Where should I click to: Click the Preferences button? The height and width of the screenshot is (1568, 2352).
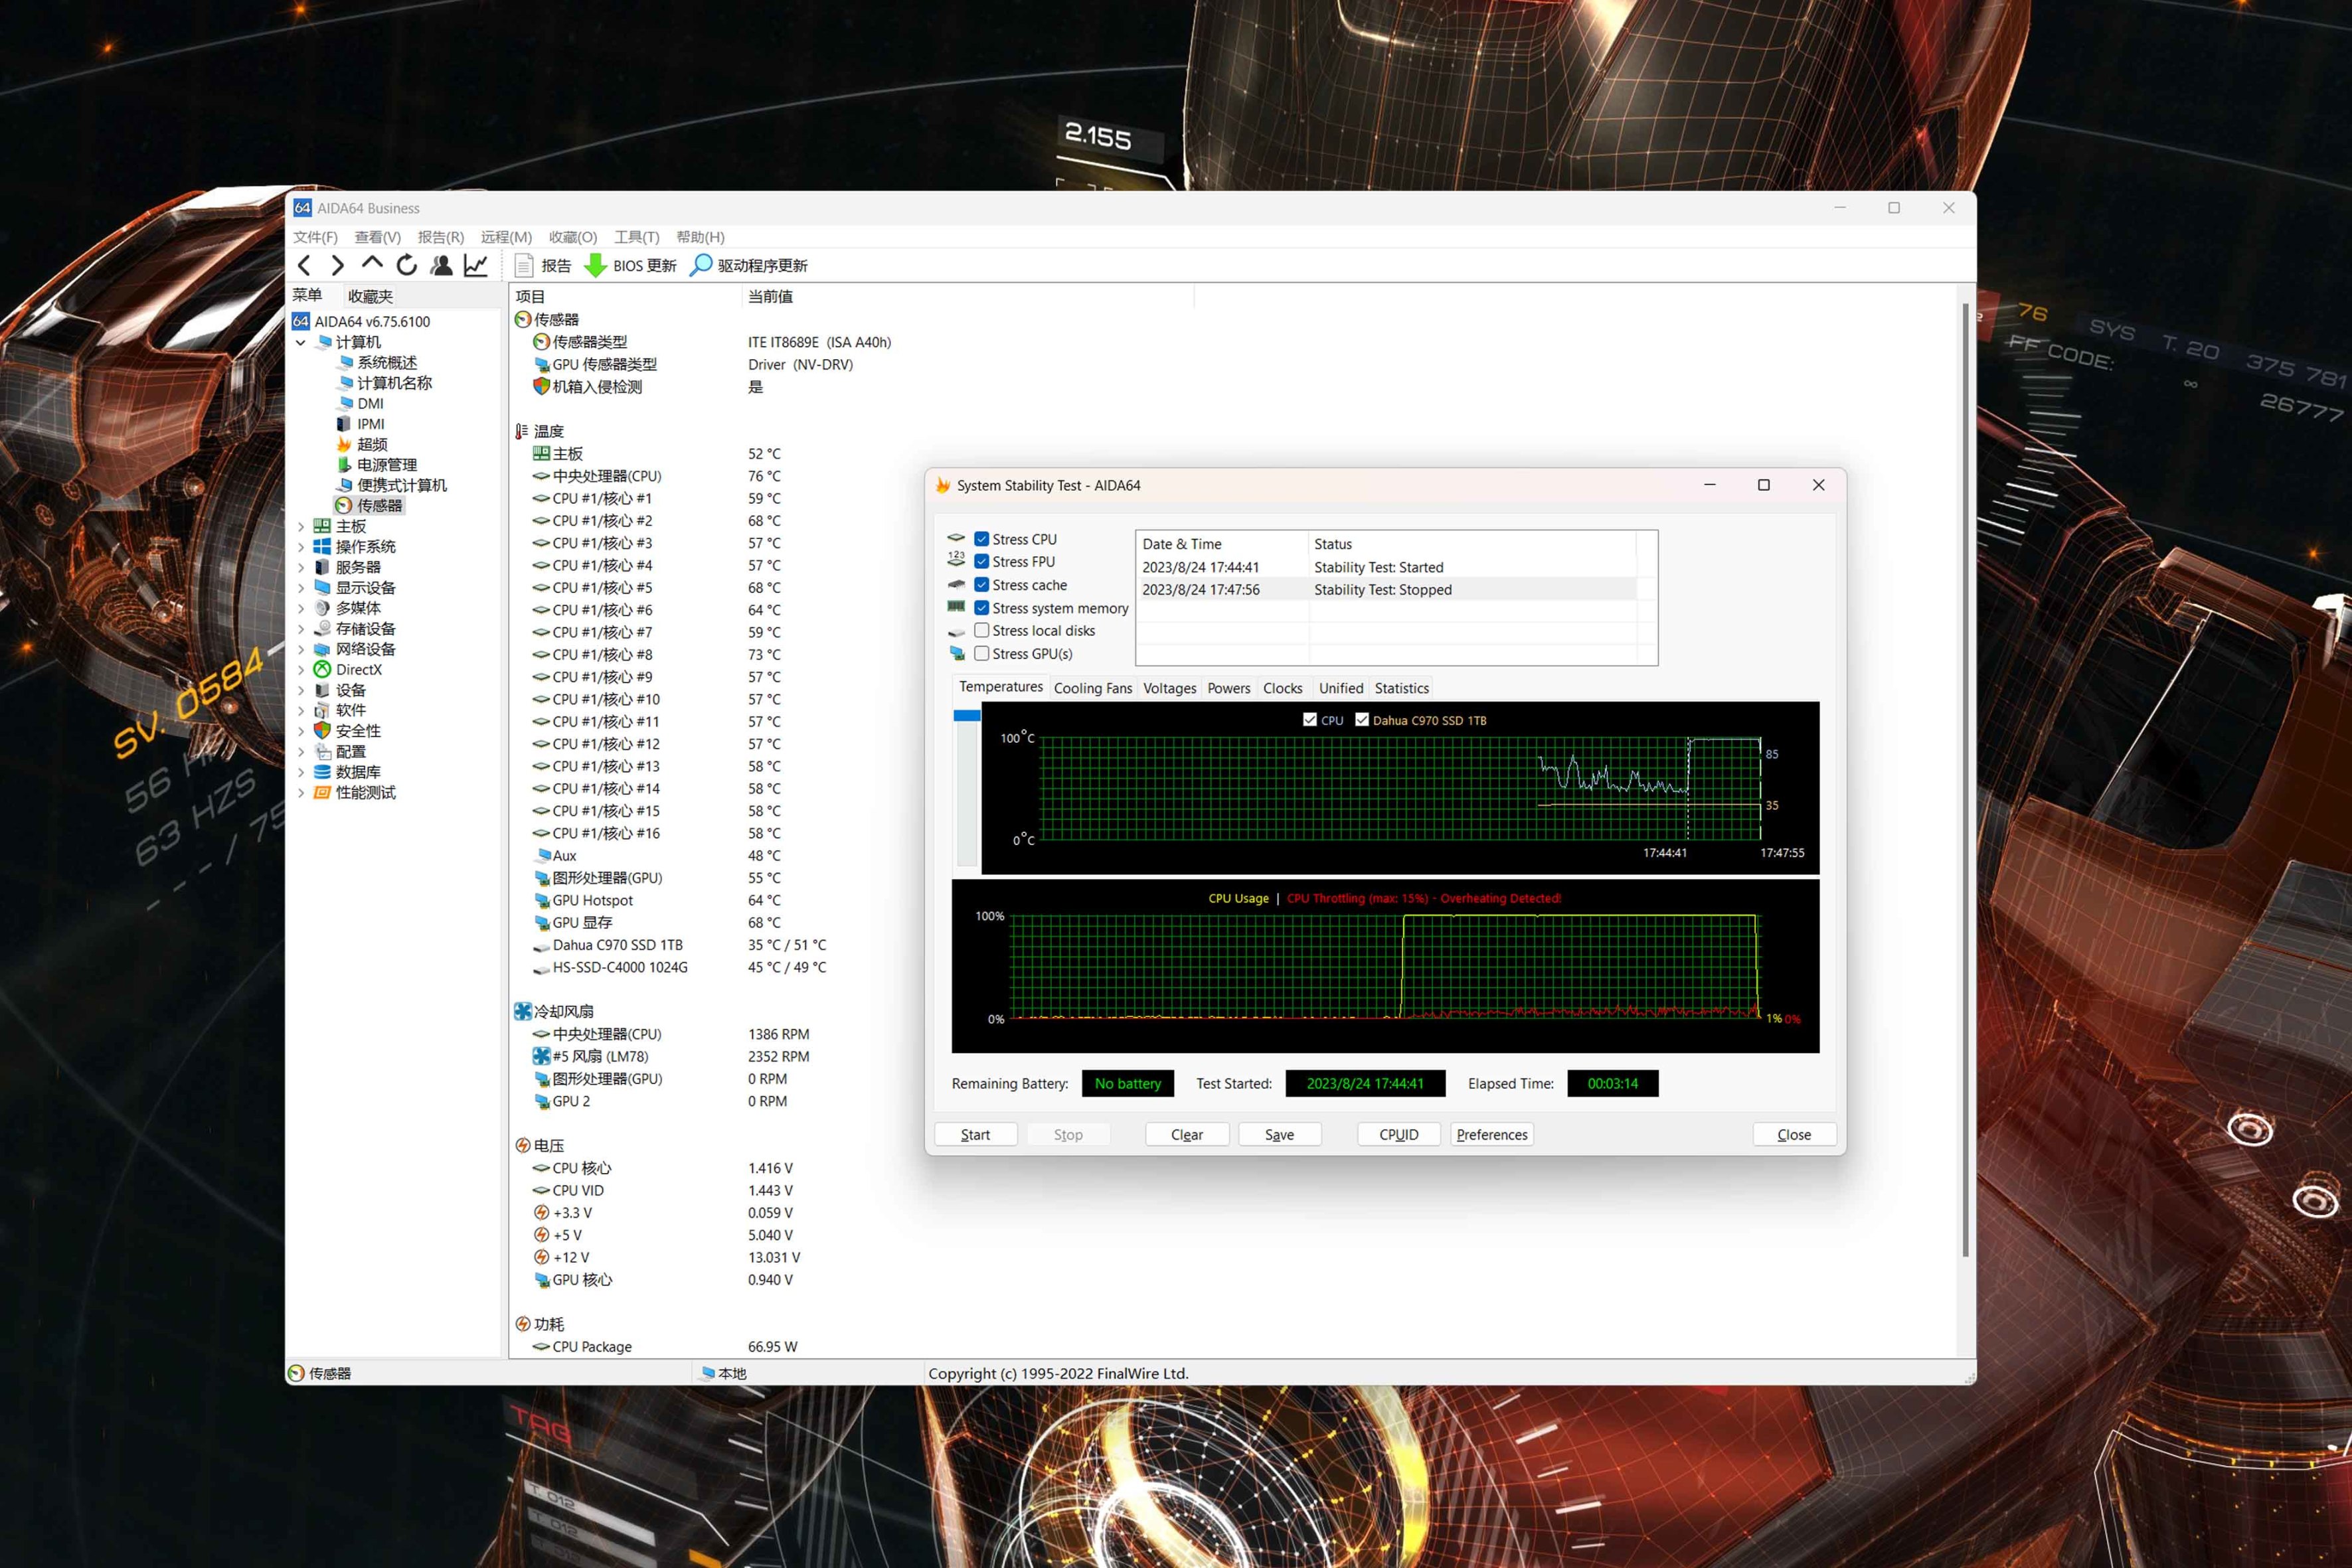(x=1491, y=1134)
